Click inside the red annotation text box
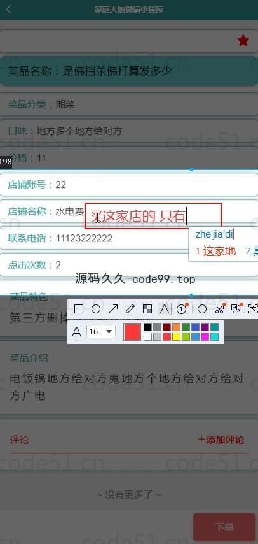Image resolution: width=258 pixels, height=544 pixels. 153,216
